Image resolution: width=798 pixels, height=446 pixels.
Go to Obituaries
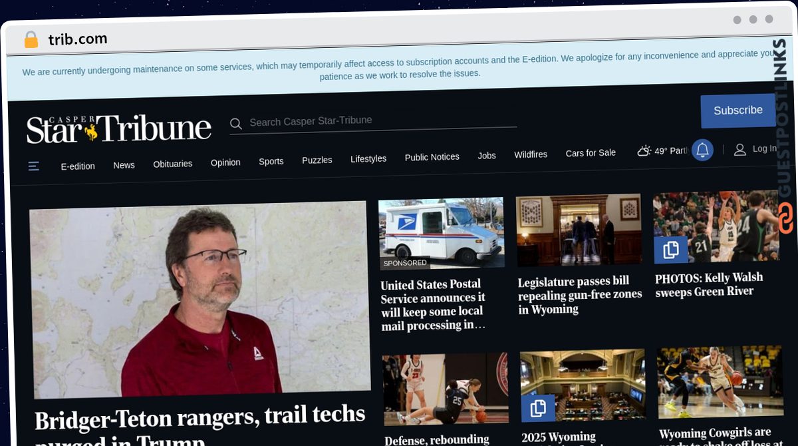pyautogui.click(x=172, y=163)
